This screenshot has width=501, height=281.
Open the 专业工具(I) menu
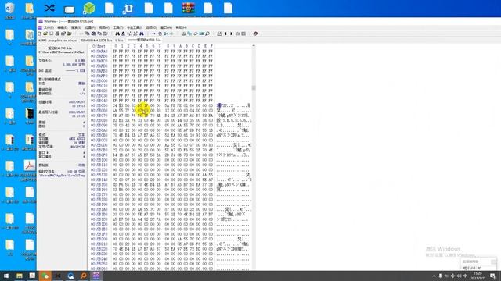click(x=135, y=27)
